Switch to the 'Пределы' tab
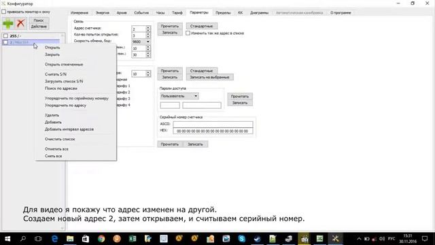Viewport: 435px width, 245px height. [223, 13]
